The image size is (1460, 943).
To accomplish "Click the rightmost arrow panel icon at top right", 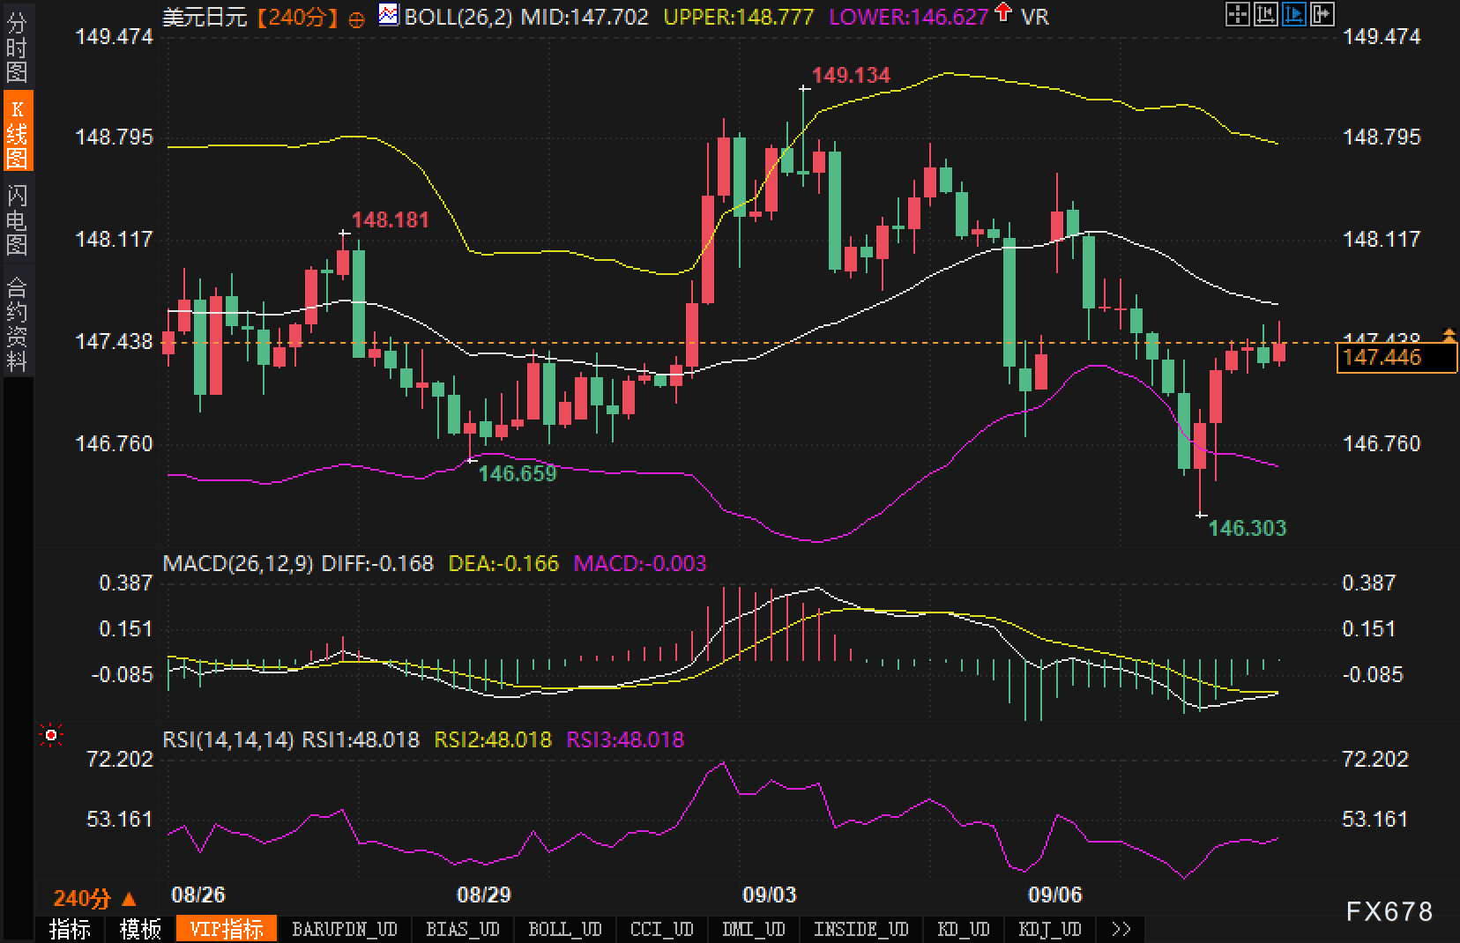I will [x=1322, y=14].
